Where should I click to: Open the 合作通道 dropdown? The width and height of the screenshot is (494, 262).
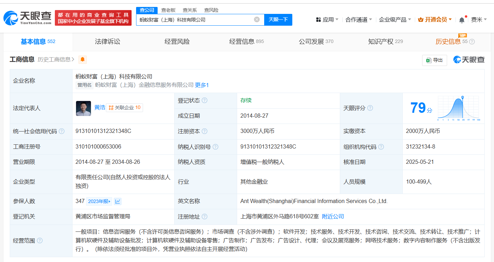[x=359, y=20]
